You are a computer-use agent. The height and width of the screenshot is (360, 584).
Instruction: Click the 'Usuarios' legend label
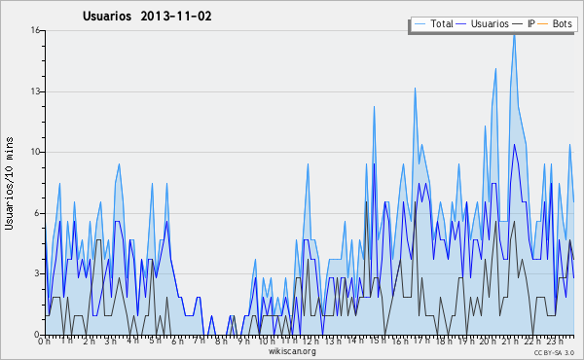(x=490, y=23)
